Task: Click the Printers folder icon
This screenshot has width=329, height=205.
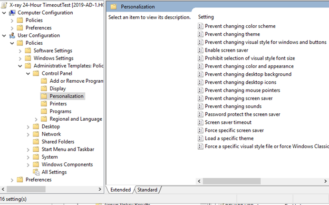Action: pos(44,104)
